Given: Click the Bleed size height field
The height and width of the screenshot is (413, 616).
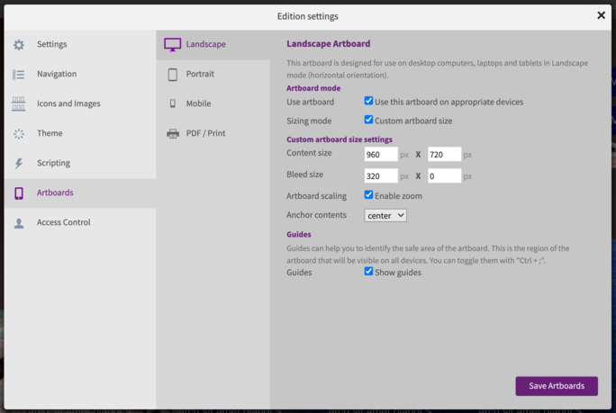Looking at the screenshot, I should 444,176.
